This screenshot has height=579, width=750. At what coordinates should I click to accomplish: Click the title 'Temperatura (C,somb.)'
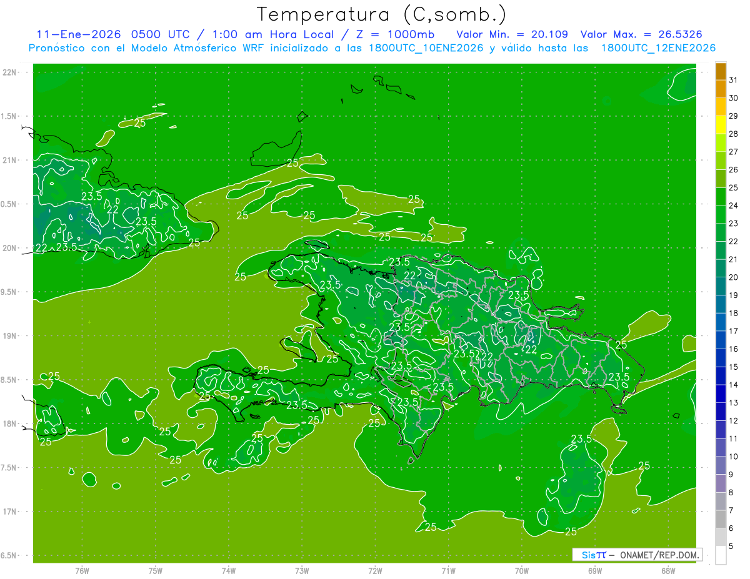pyautogui.click(x=382, y=14)
